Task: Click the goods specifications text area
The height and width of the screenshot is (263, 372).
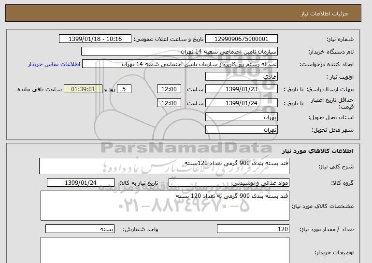Action: (165, 206)
